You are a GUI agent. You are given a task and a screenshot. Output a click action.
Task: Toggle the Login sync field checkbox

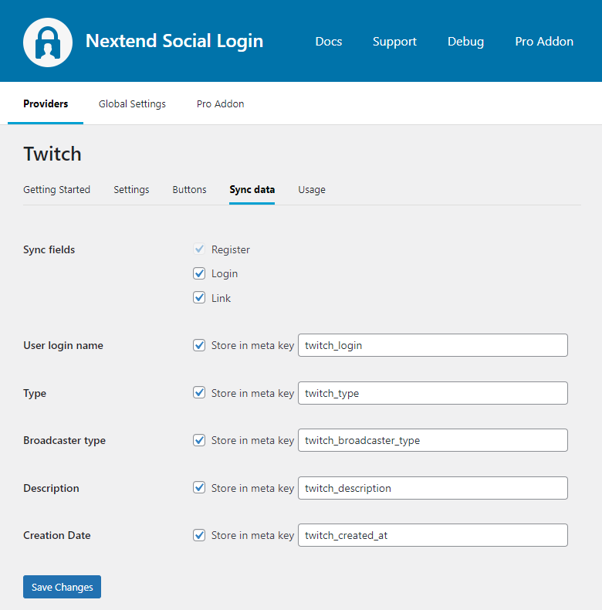tap(199, 274)
